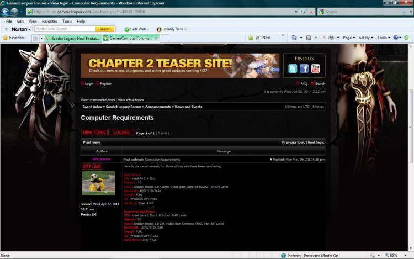The height and width of the screenshot is (259, 414).
Task: Open the FAQ link
Action: 304,84
